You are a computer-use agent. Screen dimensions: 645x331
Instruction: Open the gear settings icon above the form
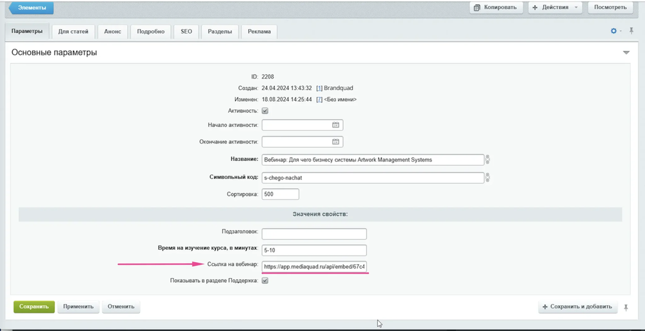point(613,31)
